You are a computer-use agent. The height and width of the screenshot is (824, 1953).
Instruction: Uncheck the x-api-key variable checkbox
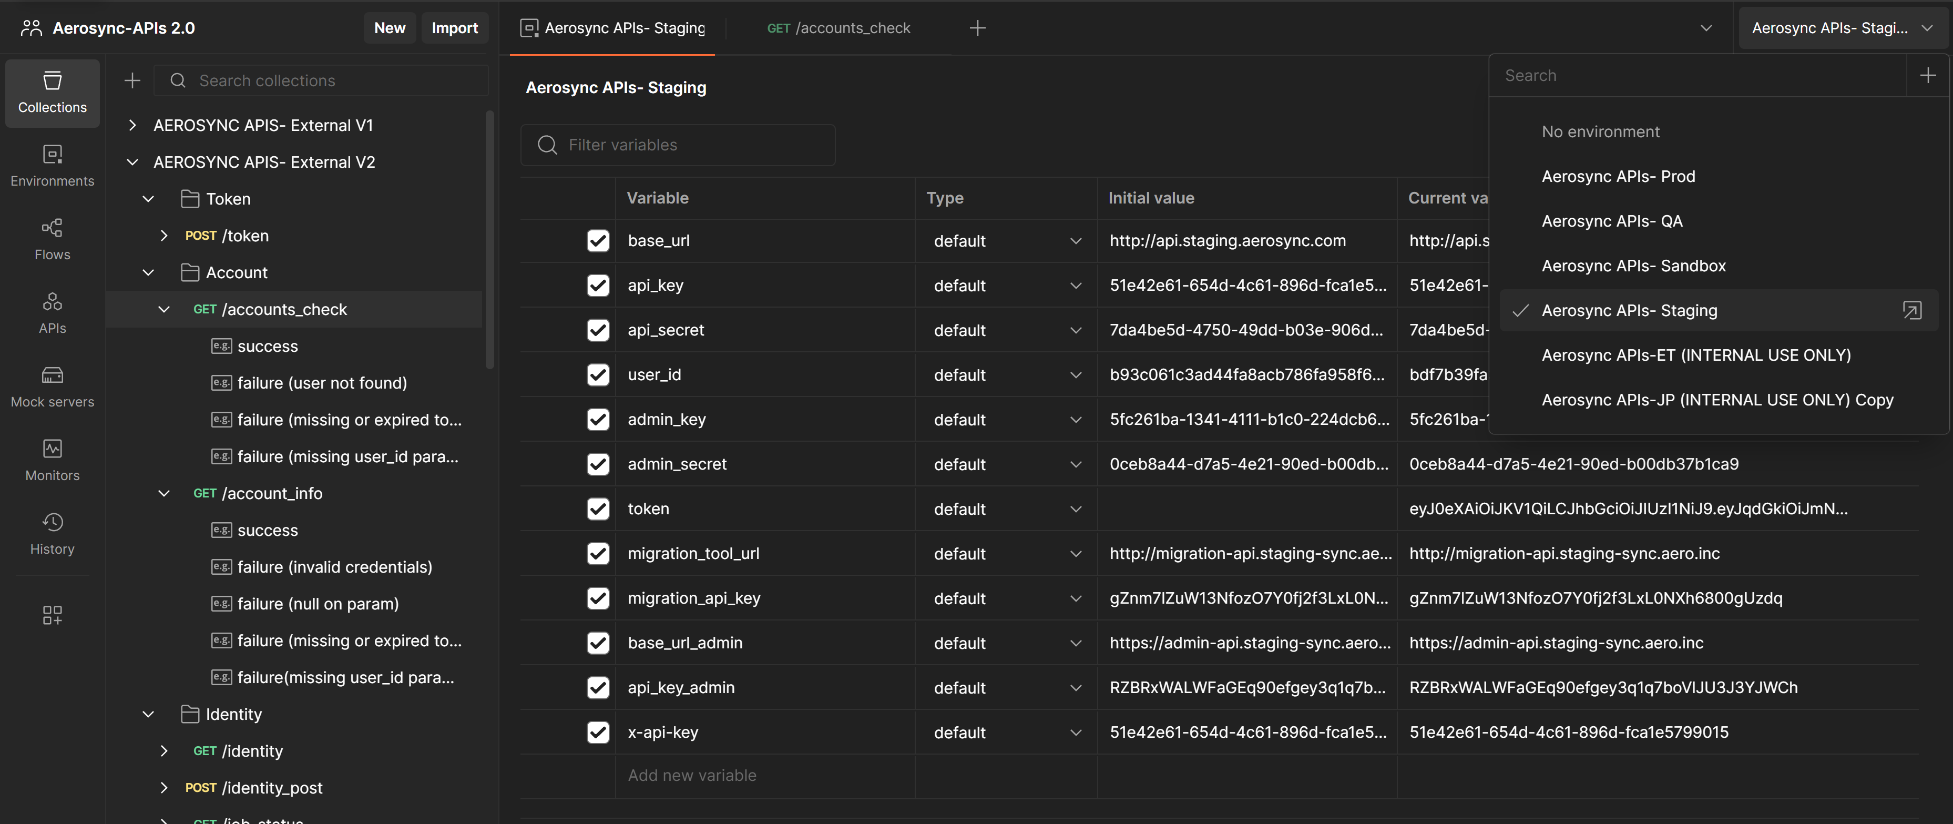[x=597, y=733]
